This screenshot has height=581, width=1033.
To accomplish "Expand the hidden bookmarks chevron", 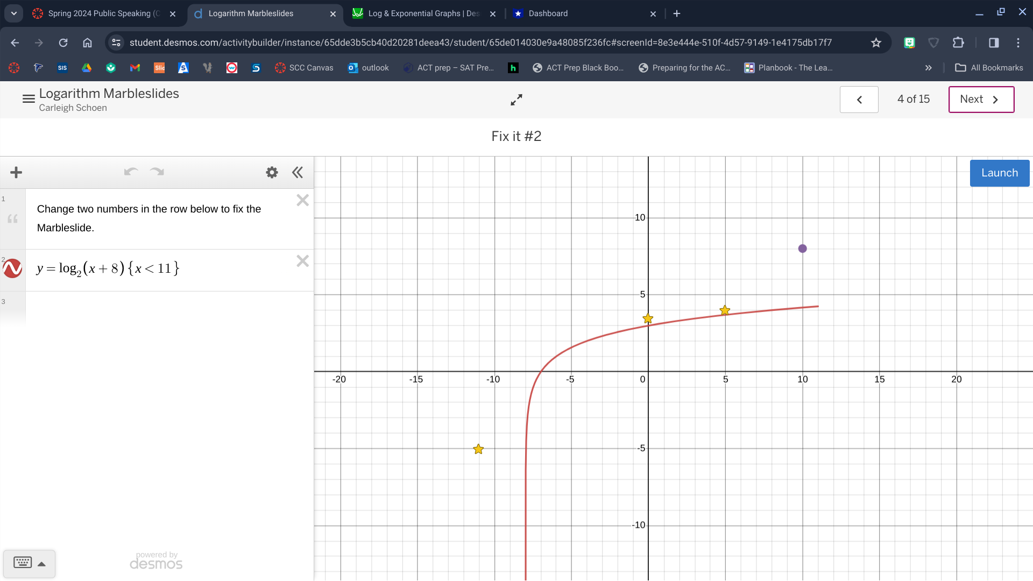I will (x=928, y=68).
